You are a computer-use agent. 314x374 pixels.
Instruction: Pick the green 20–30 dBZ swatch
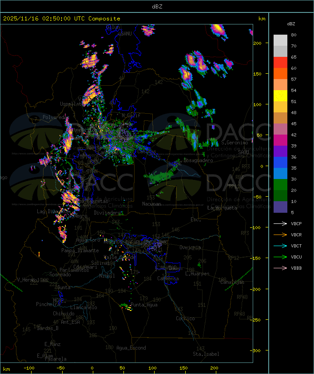tap(280, 185)
